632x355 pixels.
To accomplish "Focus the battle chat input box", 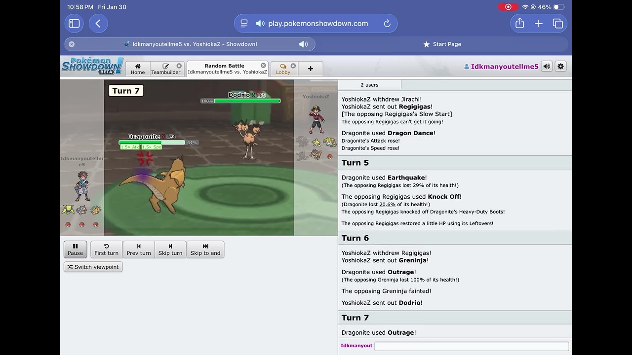I will pos(472,346).
